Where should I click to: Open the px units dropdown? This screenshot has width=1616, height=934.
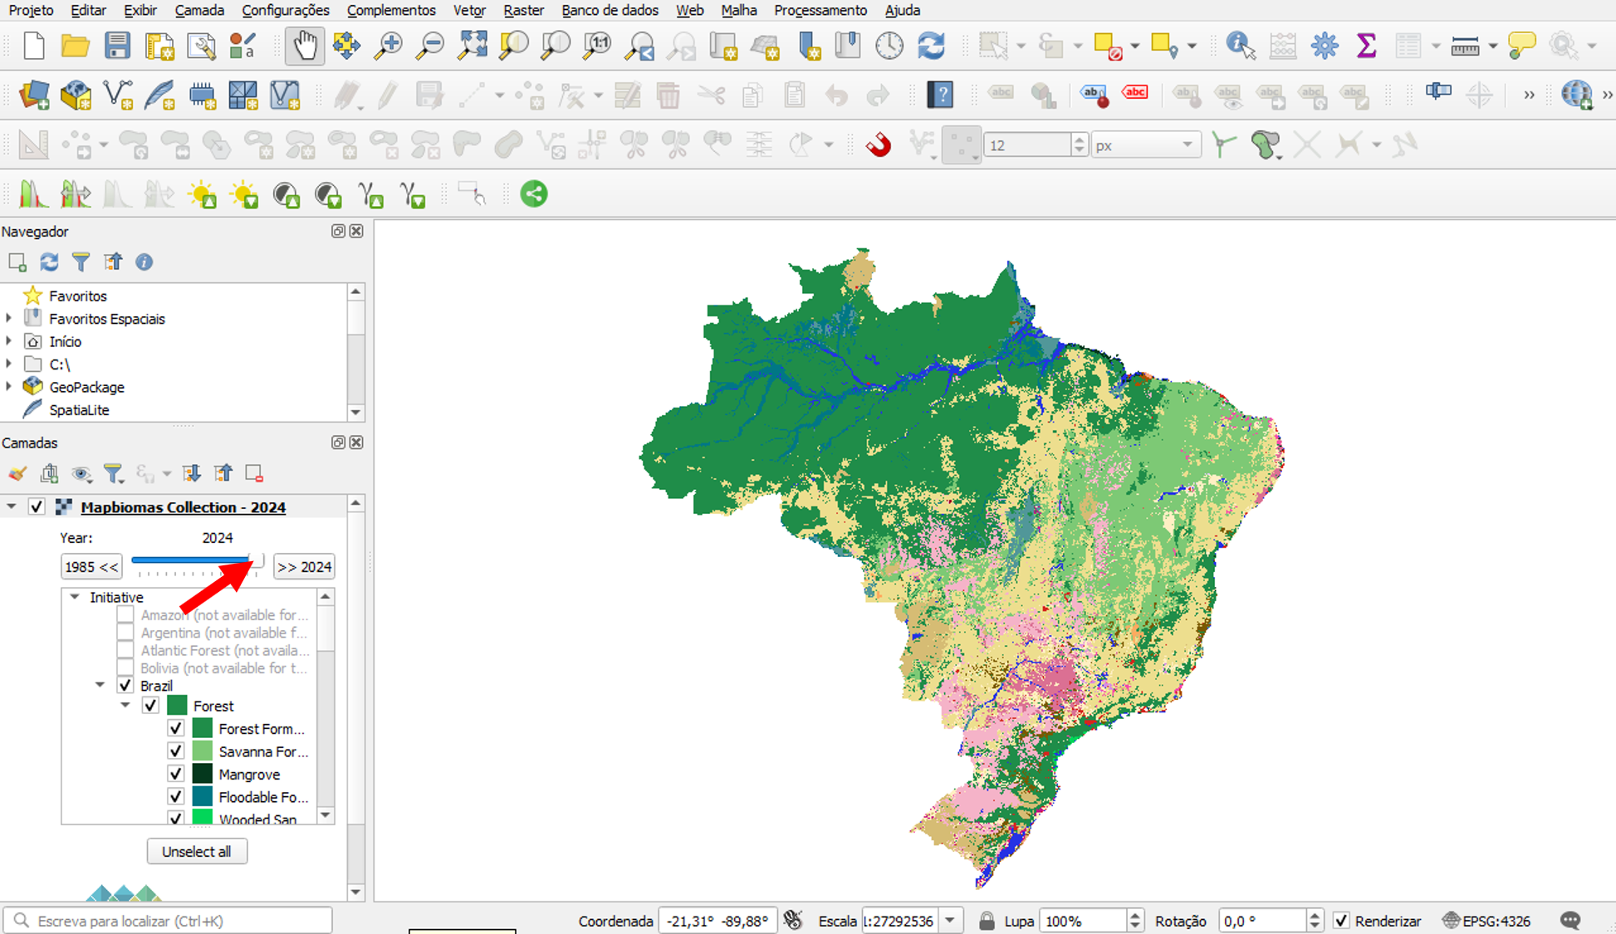tap(1145, 145)
